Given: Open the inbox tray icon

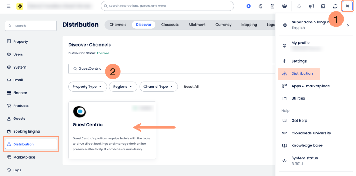Looking at the screenshot, I should tap(323, 6).
